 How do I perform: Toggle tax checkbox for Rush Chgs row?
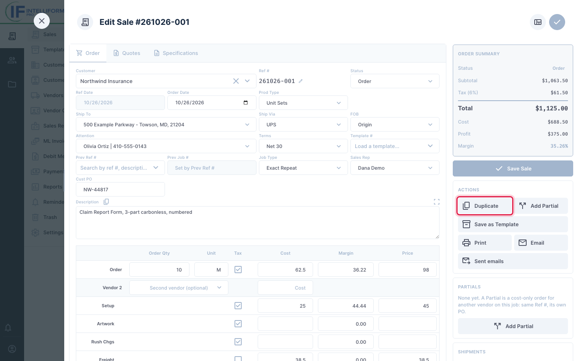[238, 342]
